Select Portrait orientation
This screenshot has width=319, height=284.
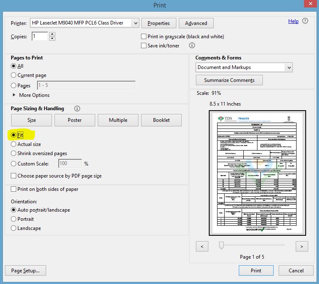[x=13, y=219]
